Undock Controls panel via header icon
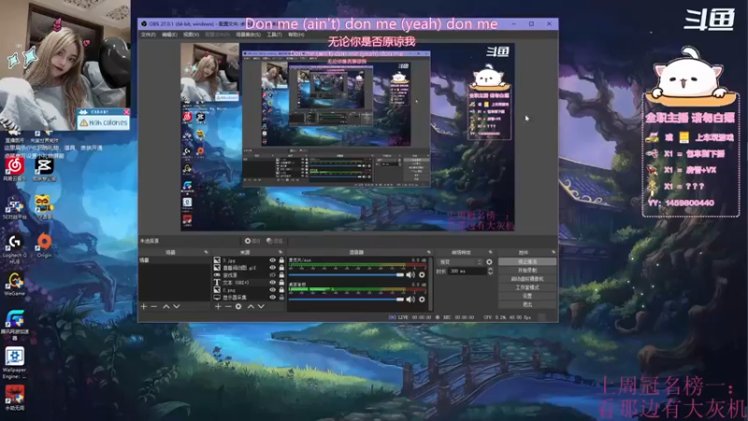748x421 pixels. click(x=554, y=252)
